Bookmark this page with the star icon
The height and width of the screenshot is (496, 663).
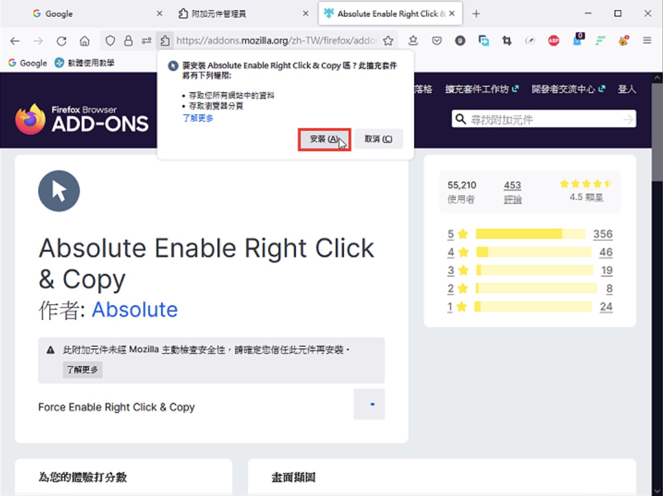point(388,41)
